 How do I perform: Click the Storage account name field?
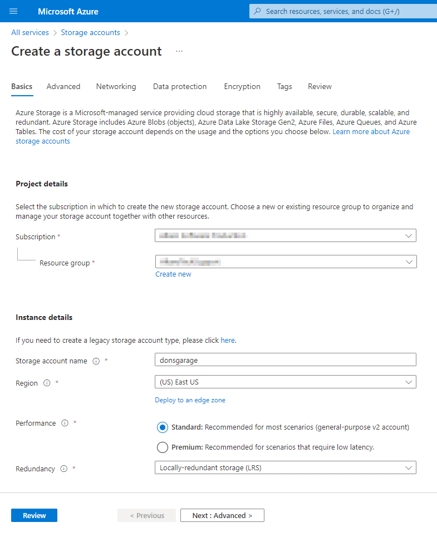[x=285, y=359]
